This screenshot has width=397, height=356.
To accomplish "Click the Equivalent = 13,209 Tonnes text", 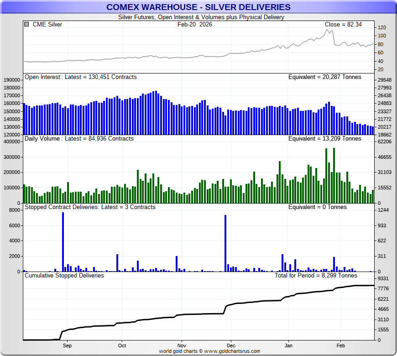I will (324, 139).
